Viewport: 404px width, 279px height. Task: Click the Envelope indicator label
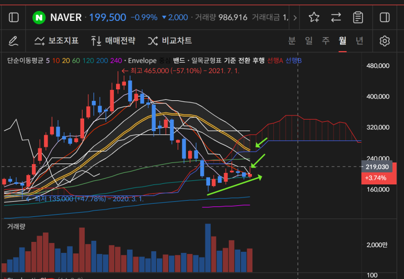tap(142, 61)
